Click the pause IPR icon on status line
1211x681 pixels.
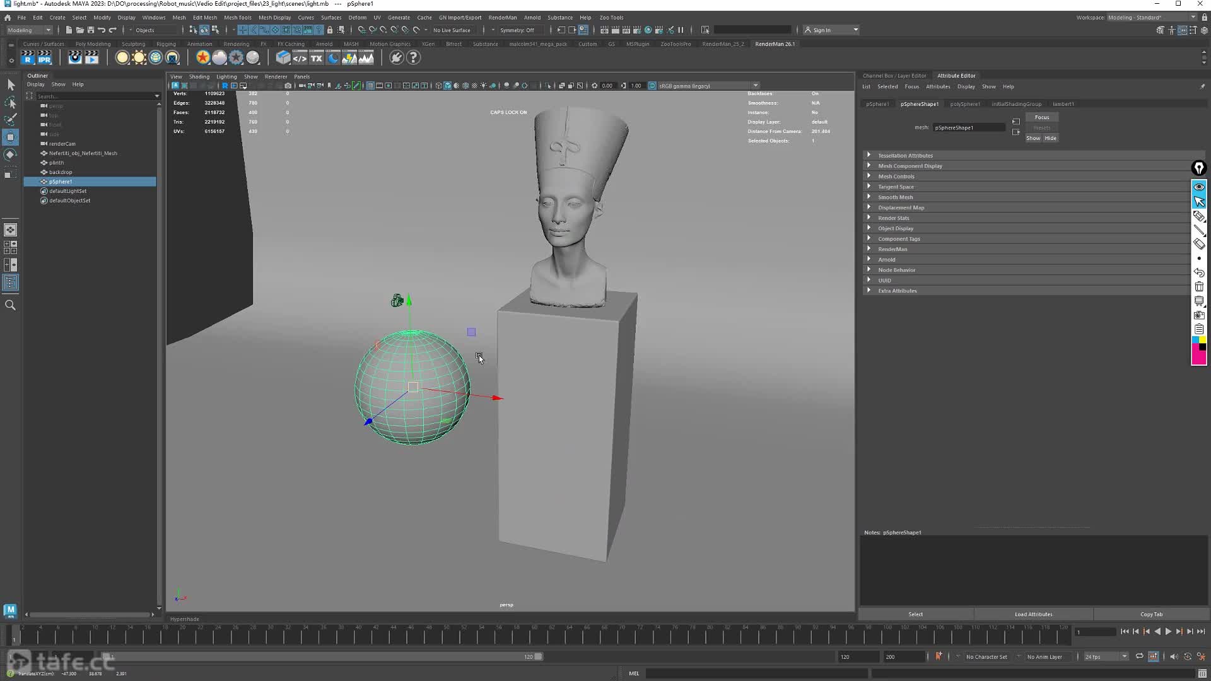pos(681,30)
